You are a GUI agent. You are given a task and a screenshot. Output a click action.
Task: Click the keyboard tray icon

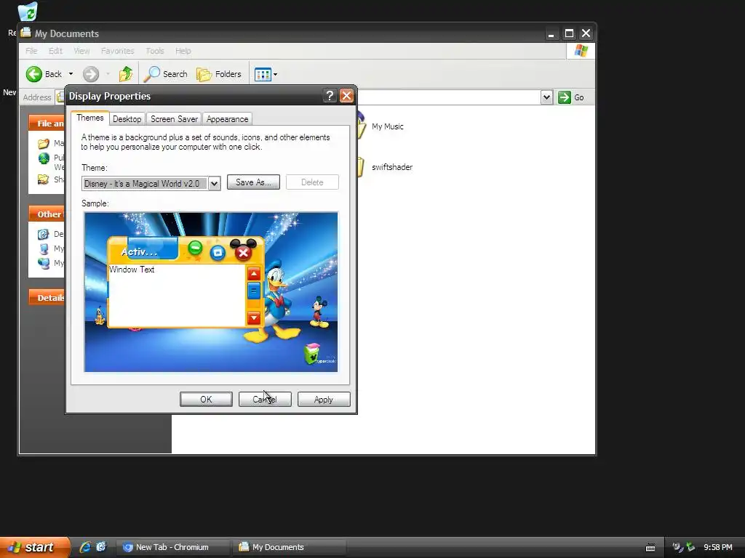click(x=650, y=548)
